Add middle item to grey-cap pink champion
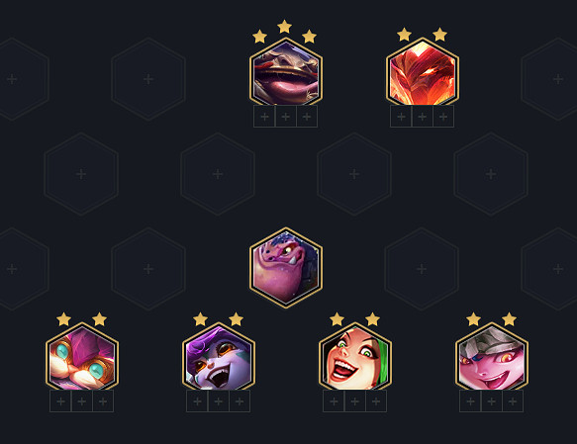Viewport: 577px width, 444px height. [491, 401]
